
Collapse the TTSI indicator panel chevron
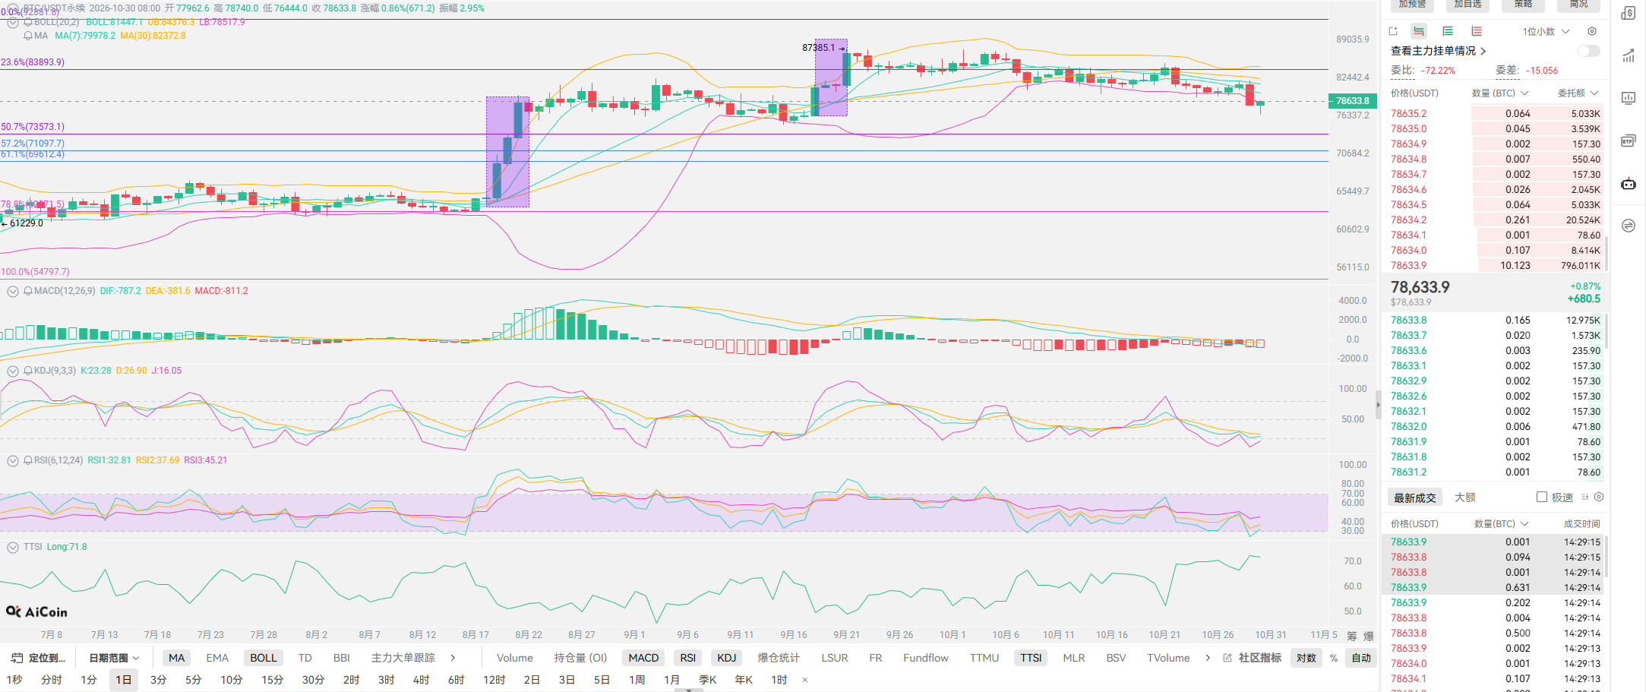13,547
